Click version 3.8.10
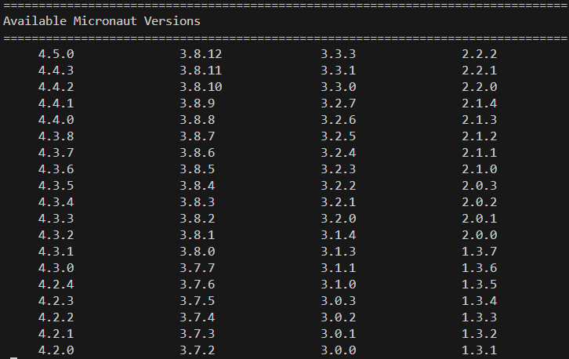The height and width of the screenshot is (359, 569). point(201,87)
